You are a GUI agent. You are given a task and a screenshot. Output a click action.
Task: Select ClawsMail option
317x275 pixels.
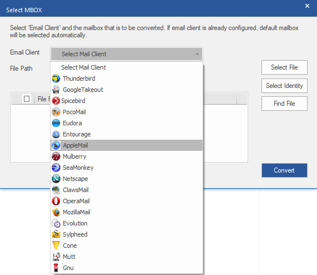coord(127,190)
